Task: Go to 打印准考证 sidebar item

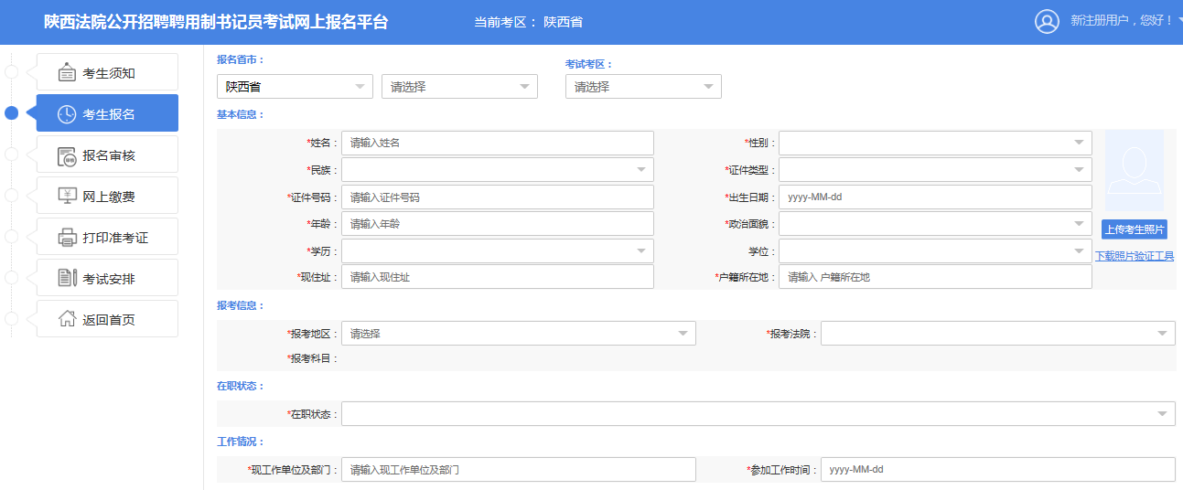Action: coord(107,237)
